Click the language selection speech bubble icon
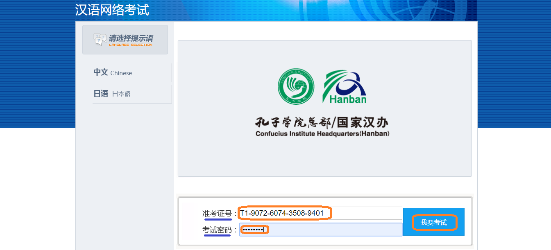 (x=100, y=40)
